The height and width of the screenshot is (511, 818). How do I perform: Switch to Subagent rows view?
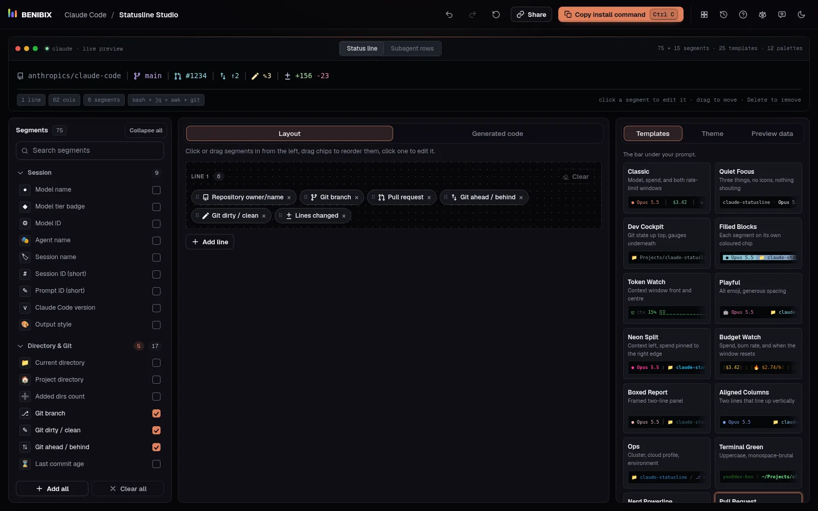tap(412, 49)
